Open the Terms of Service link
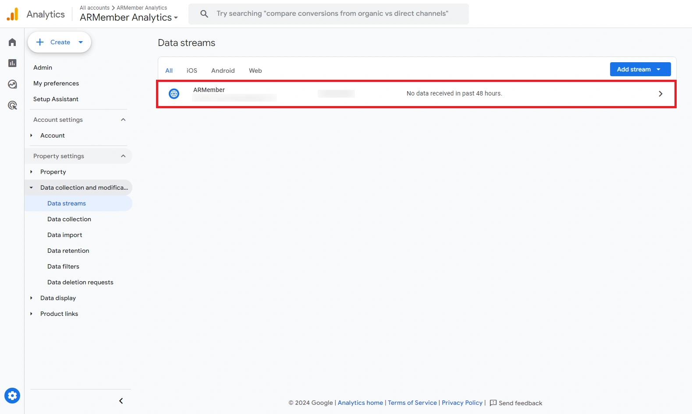Image resolution: width=692 pixels, height=414 pixels. (x=412, y=403)
